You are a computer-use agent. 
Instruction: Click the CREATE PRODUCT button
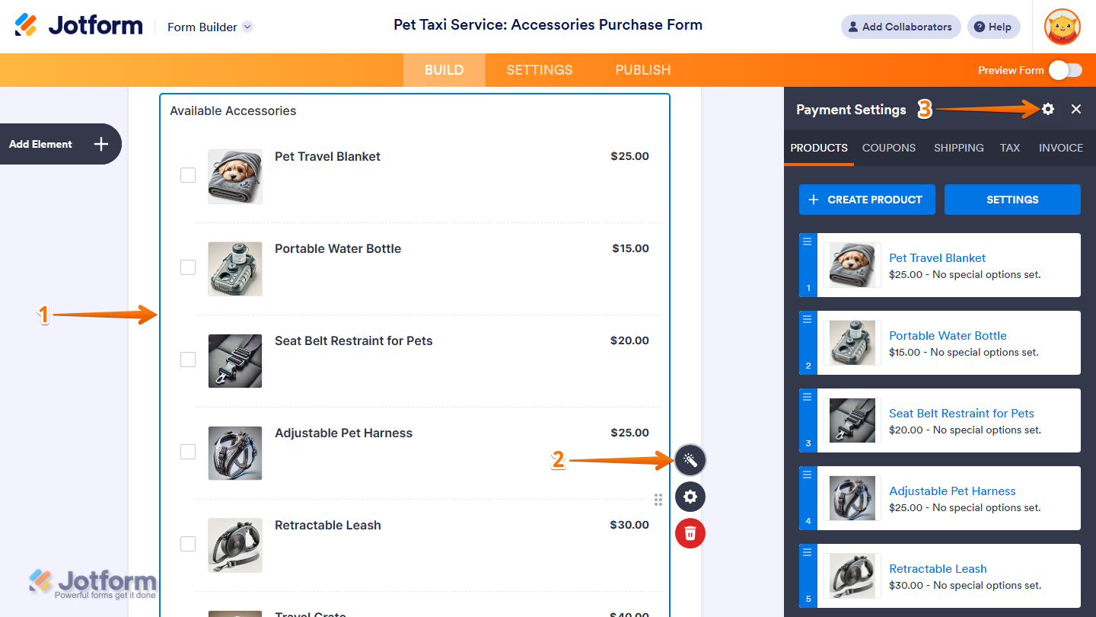pyautogui.click(x=867, y=200)
